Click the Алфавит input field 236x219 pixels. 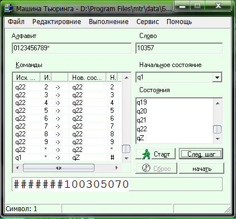[72, 48]
